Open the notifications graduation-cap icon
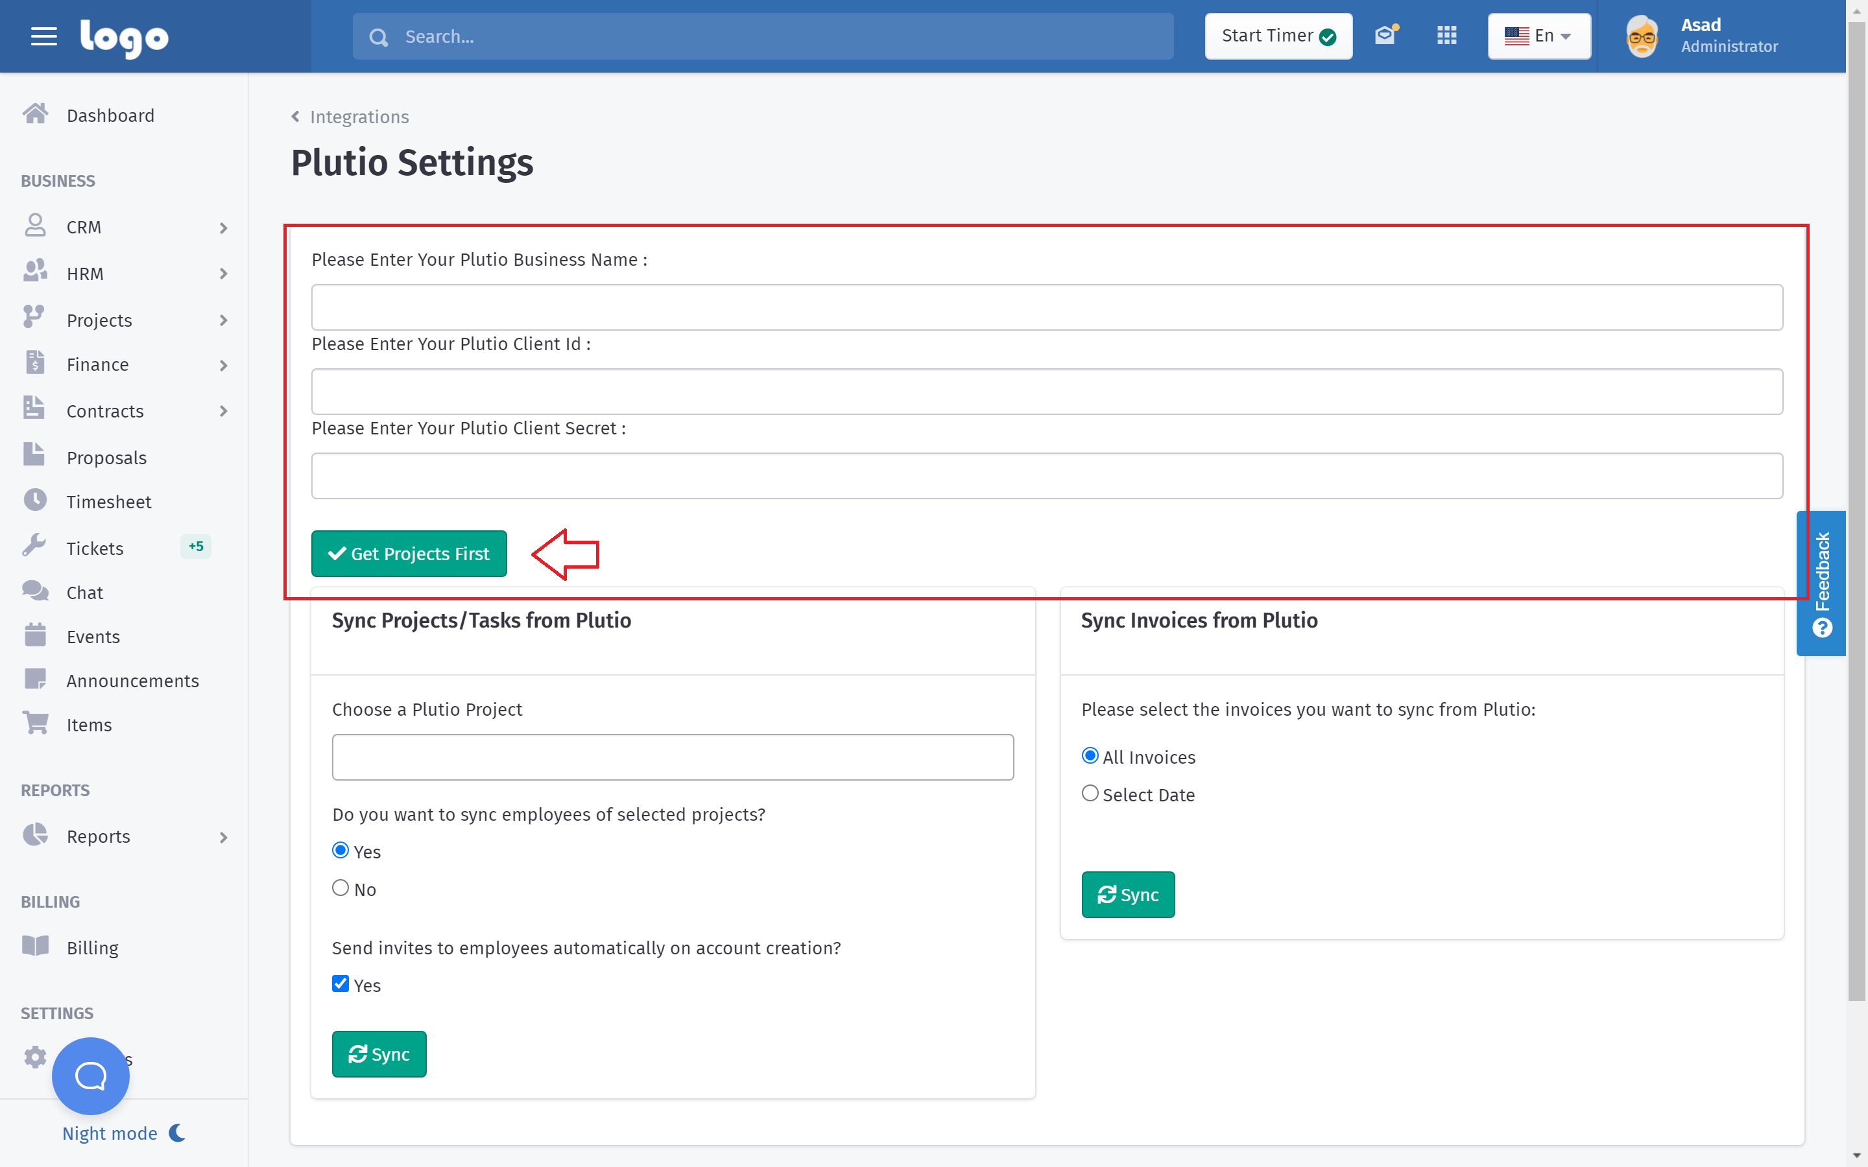The height and width of the screenshot is (1167, 1868). 1385,36
